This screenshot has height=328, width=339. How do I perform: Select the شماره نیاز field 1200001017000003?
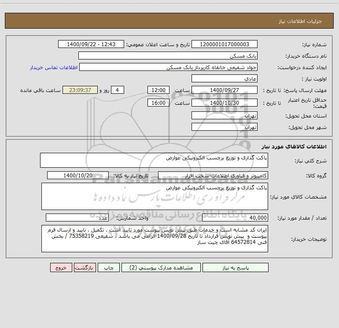pyautogui.click(x=225, y=44)
